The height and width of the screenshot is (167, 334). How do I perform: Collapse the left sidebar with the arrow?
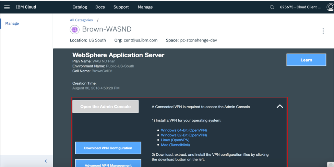coord(46,161)
